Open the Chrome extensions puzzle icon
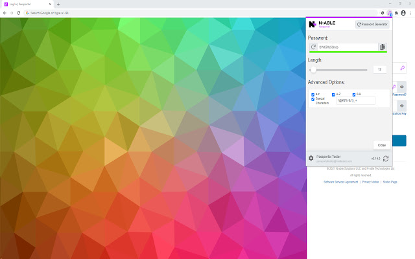Viewport: 415px width, 259px height. [x=396, y=12]
